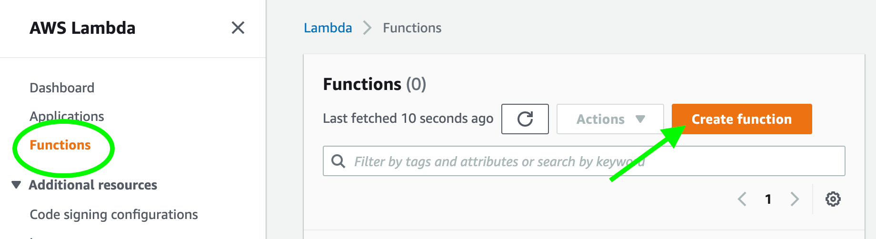876x239 pixels.
Task: Click the breadcrumb chevron separator
Action: 367,28
